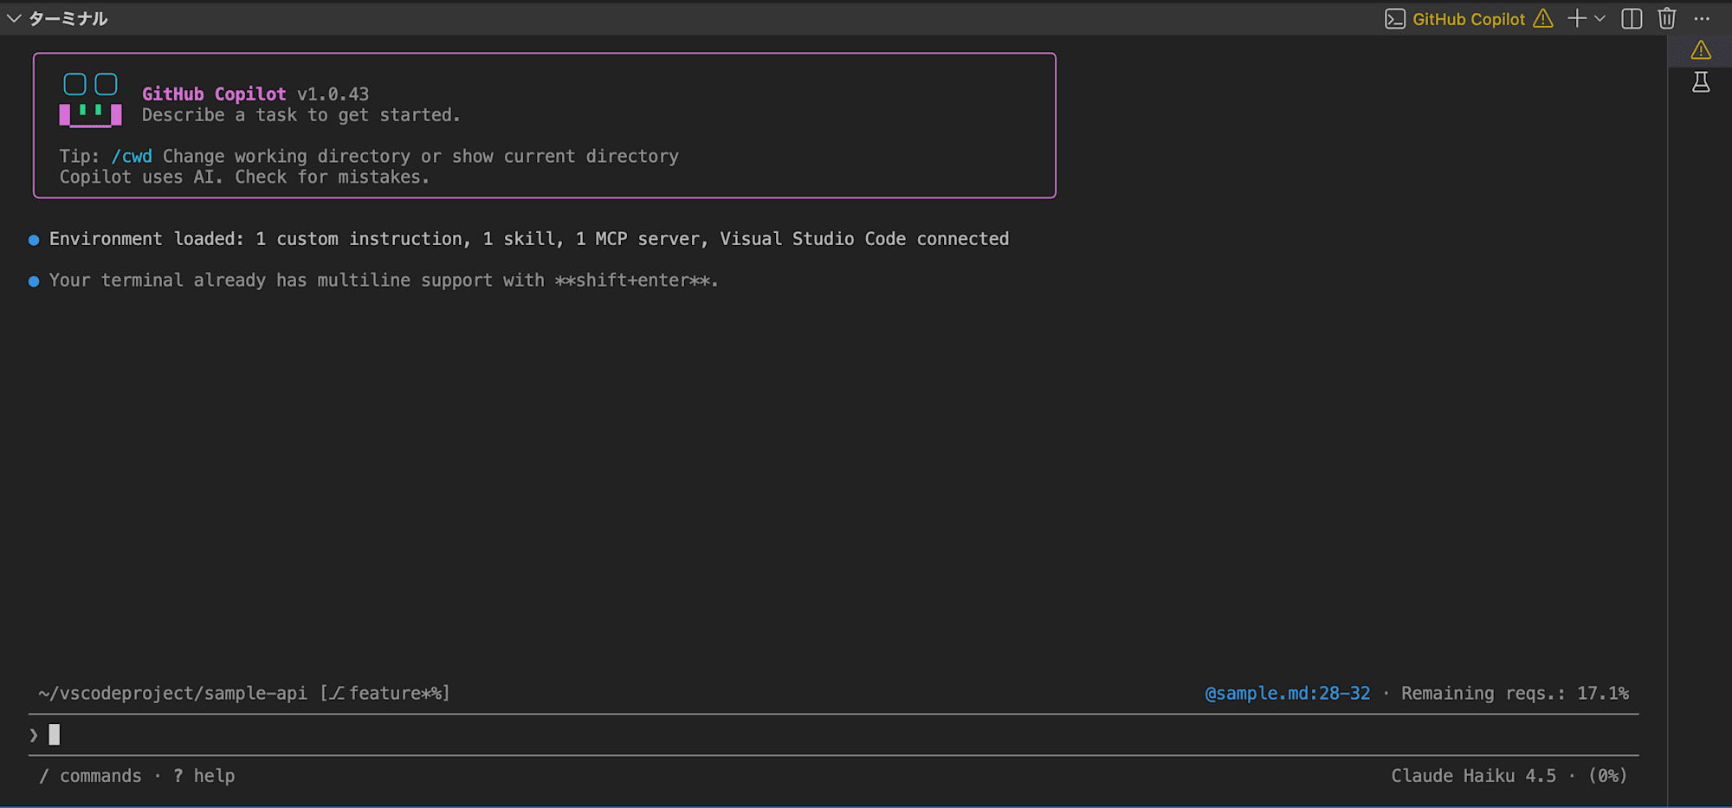Image resolution: width=1732 pixels, height=808 pixels.
Task: Click the terminal icon beside GitHub Copilot
Action: tap(1394, 19)
